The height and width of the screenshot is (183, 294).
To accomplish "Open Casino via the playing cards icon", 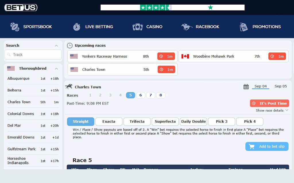I will (x=138, y=26).
